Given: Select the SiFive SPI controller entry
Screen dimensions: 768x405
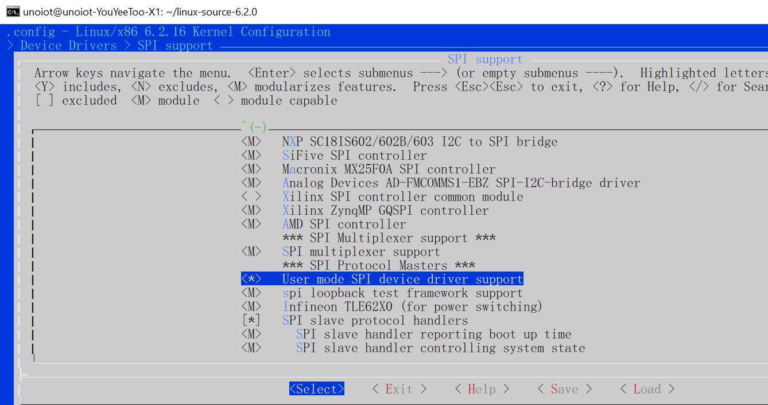Looking at the screenshot, I should (x=355, y=155).
